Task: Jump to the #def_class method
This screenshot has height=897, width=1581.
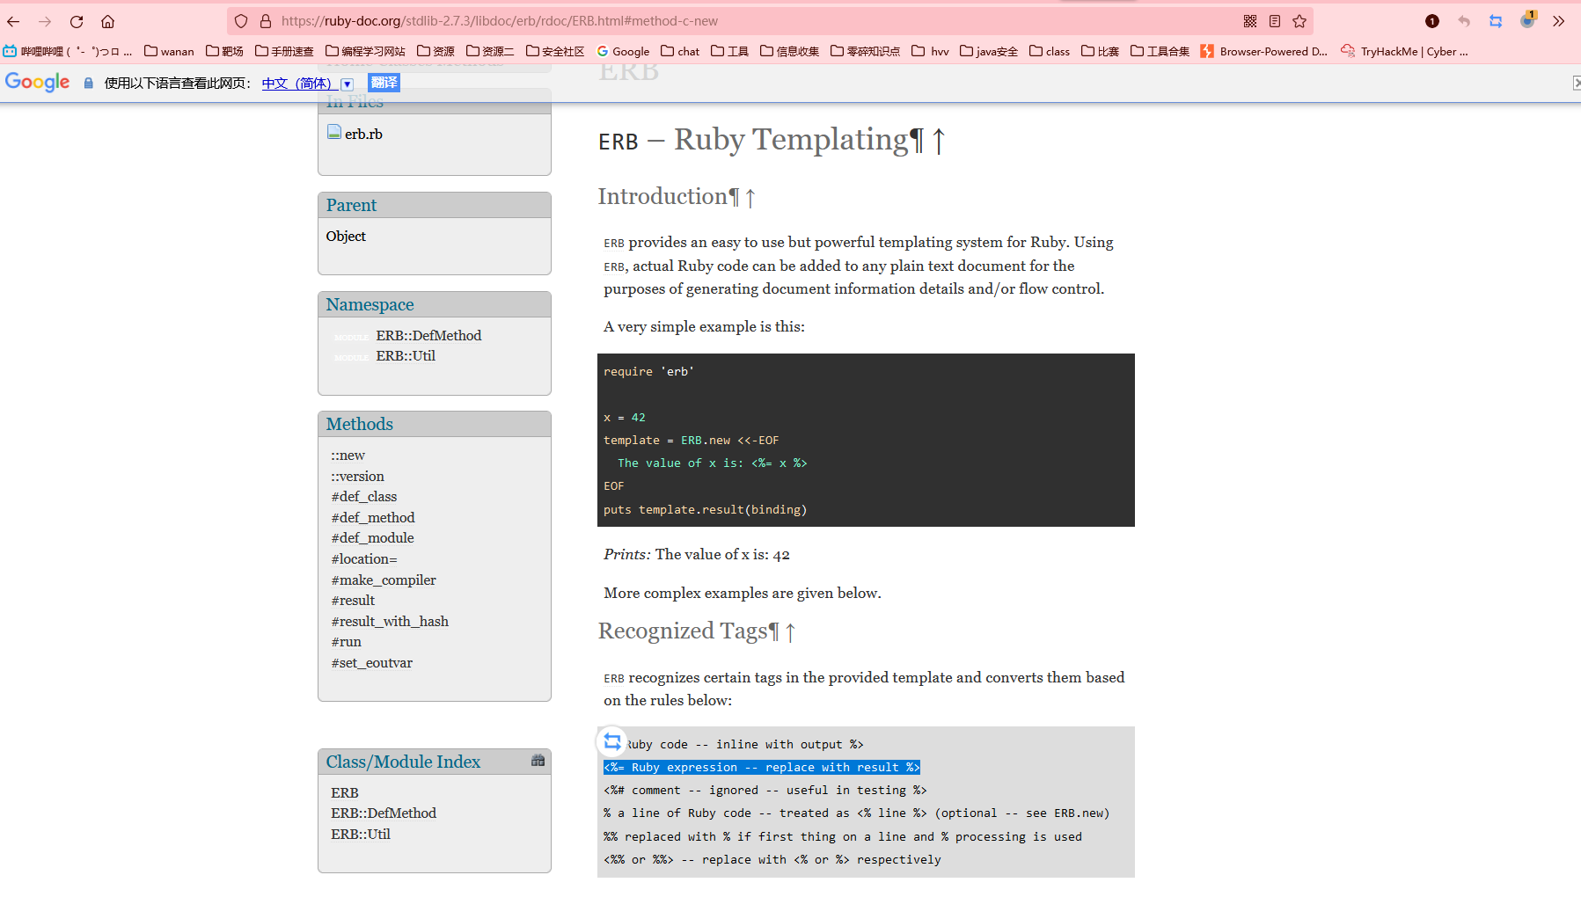Action: 363,496
